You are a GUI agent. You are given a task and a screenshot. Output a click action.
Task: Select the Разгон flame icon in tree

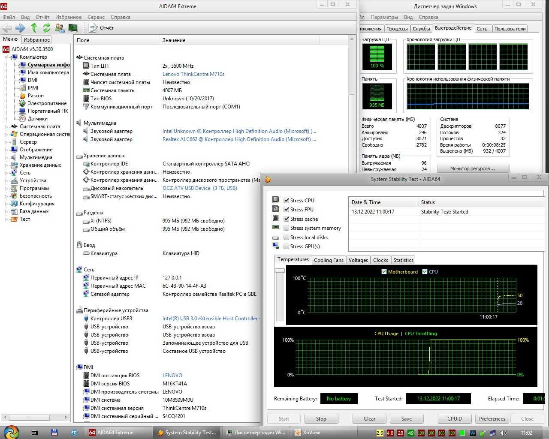22,96
